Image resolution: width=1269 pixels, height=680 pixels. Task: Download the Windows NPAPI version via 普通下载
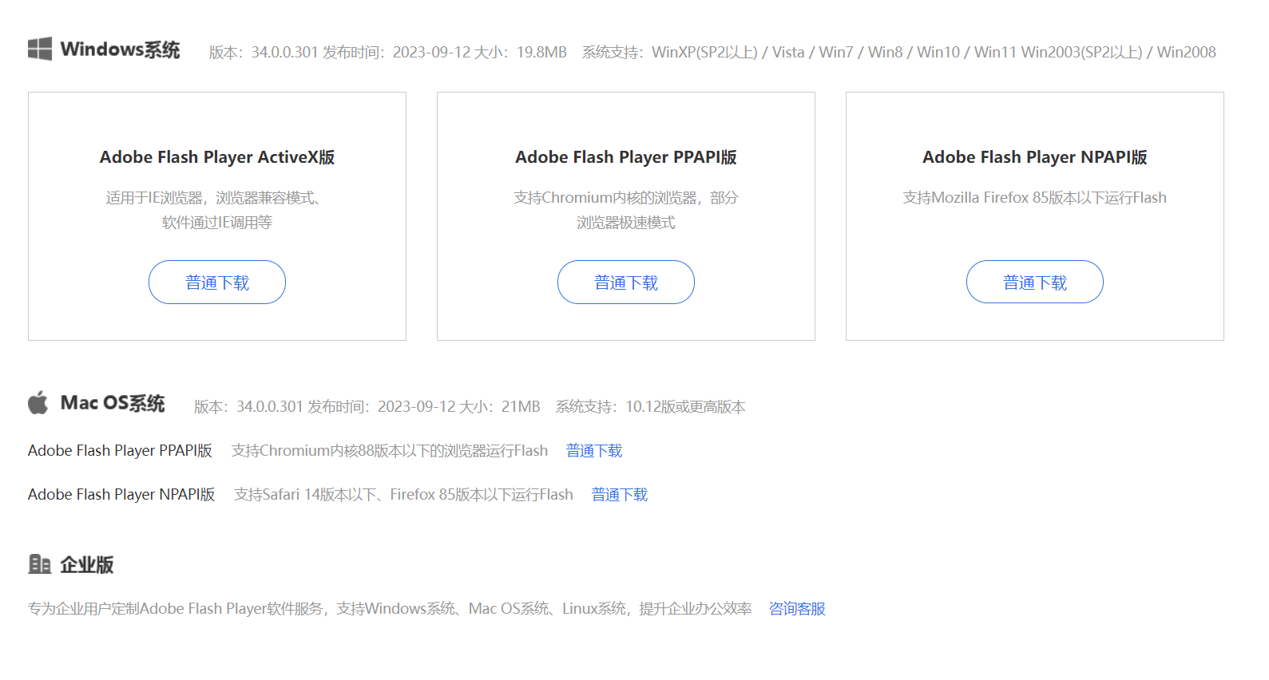click(1035, 283)
